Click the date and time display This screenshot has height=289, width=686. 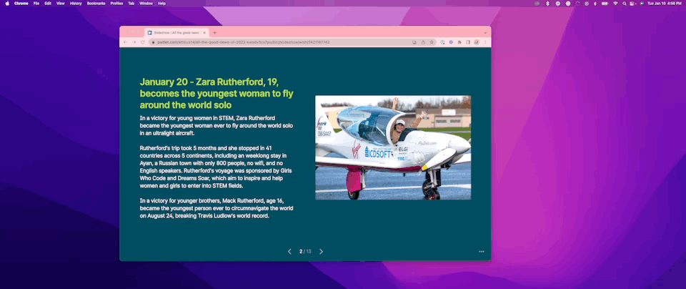[x=665, y=4]
